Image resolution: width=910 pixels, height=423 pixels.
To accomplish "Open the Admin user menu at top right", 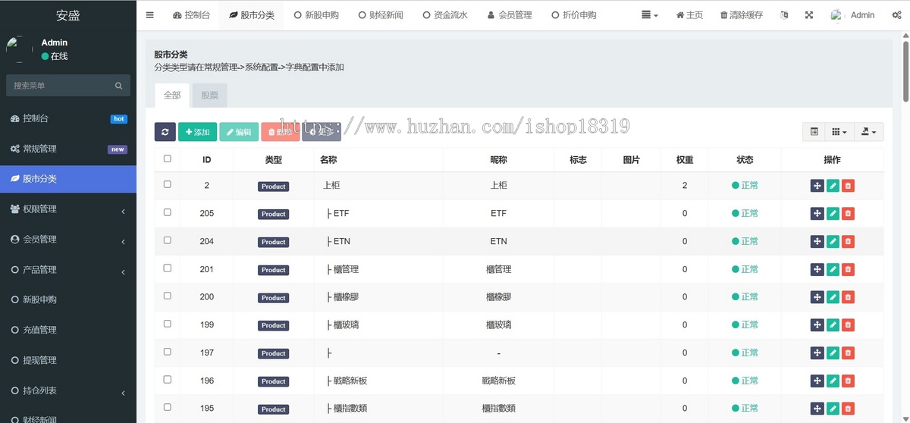I will (852, 15).
